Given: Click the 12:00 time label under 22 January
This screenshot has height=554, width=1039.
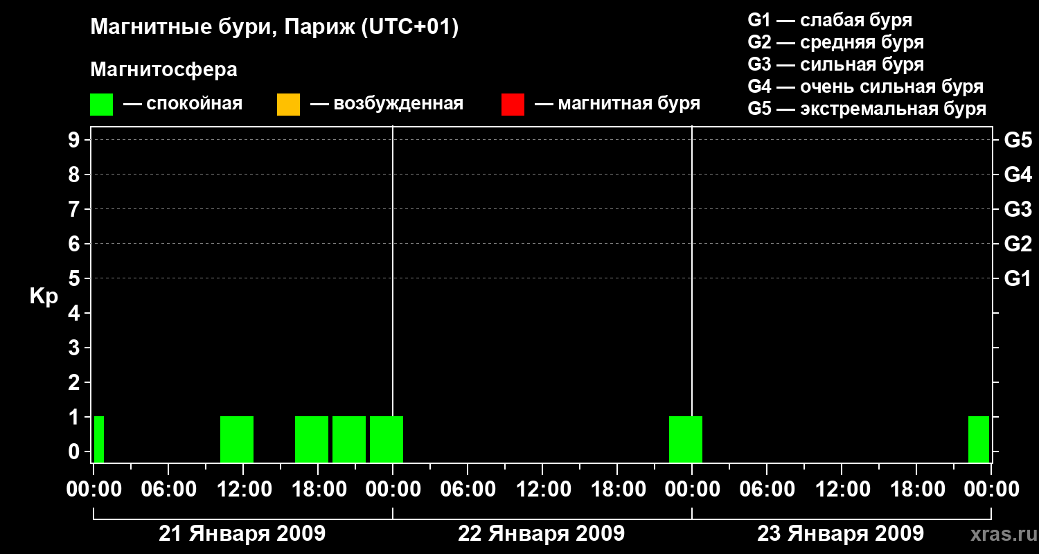Looking at the screenshot, I should (x=542, y=489).
